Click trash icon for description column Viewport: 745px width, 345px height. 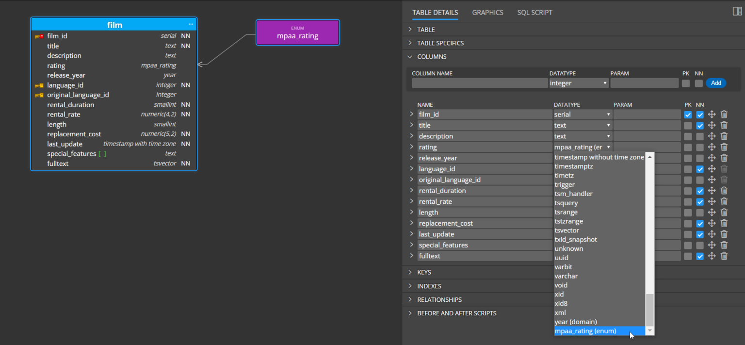724,136
